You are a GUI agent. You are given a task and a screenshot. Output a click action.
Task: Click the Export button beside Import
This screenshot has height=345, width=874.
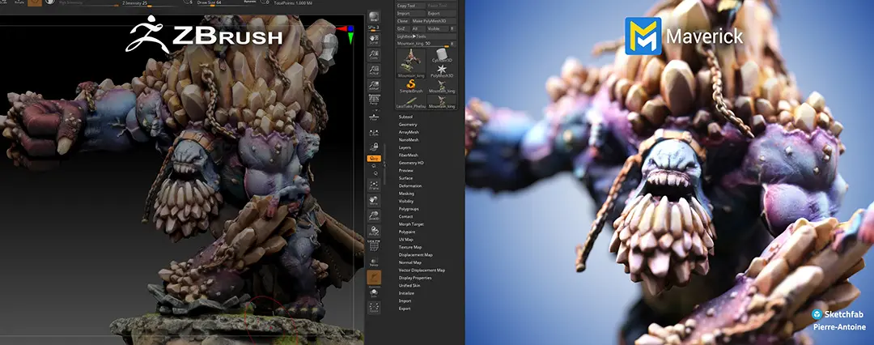tap(442, 14)
